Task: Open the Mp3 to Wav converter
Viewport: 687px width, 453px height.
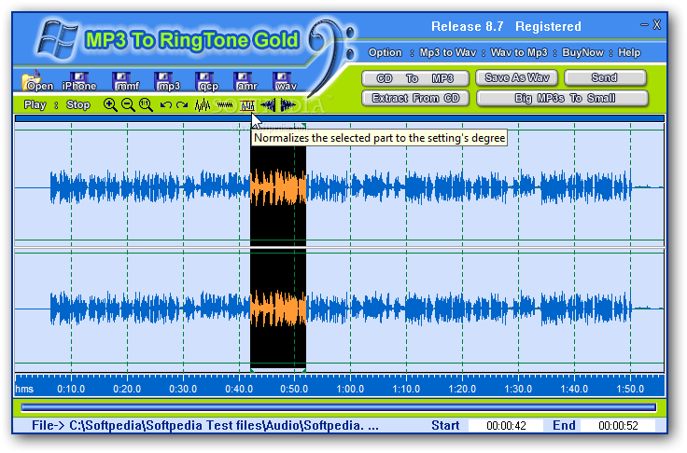Action: click(447, 52)
